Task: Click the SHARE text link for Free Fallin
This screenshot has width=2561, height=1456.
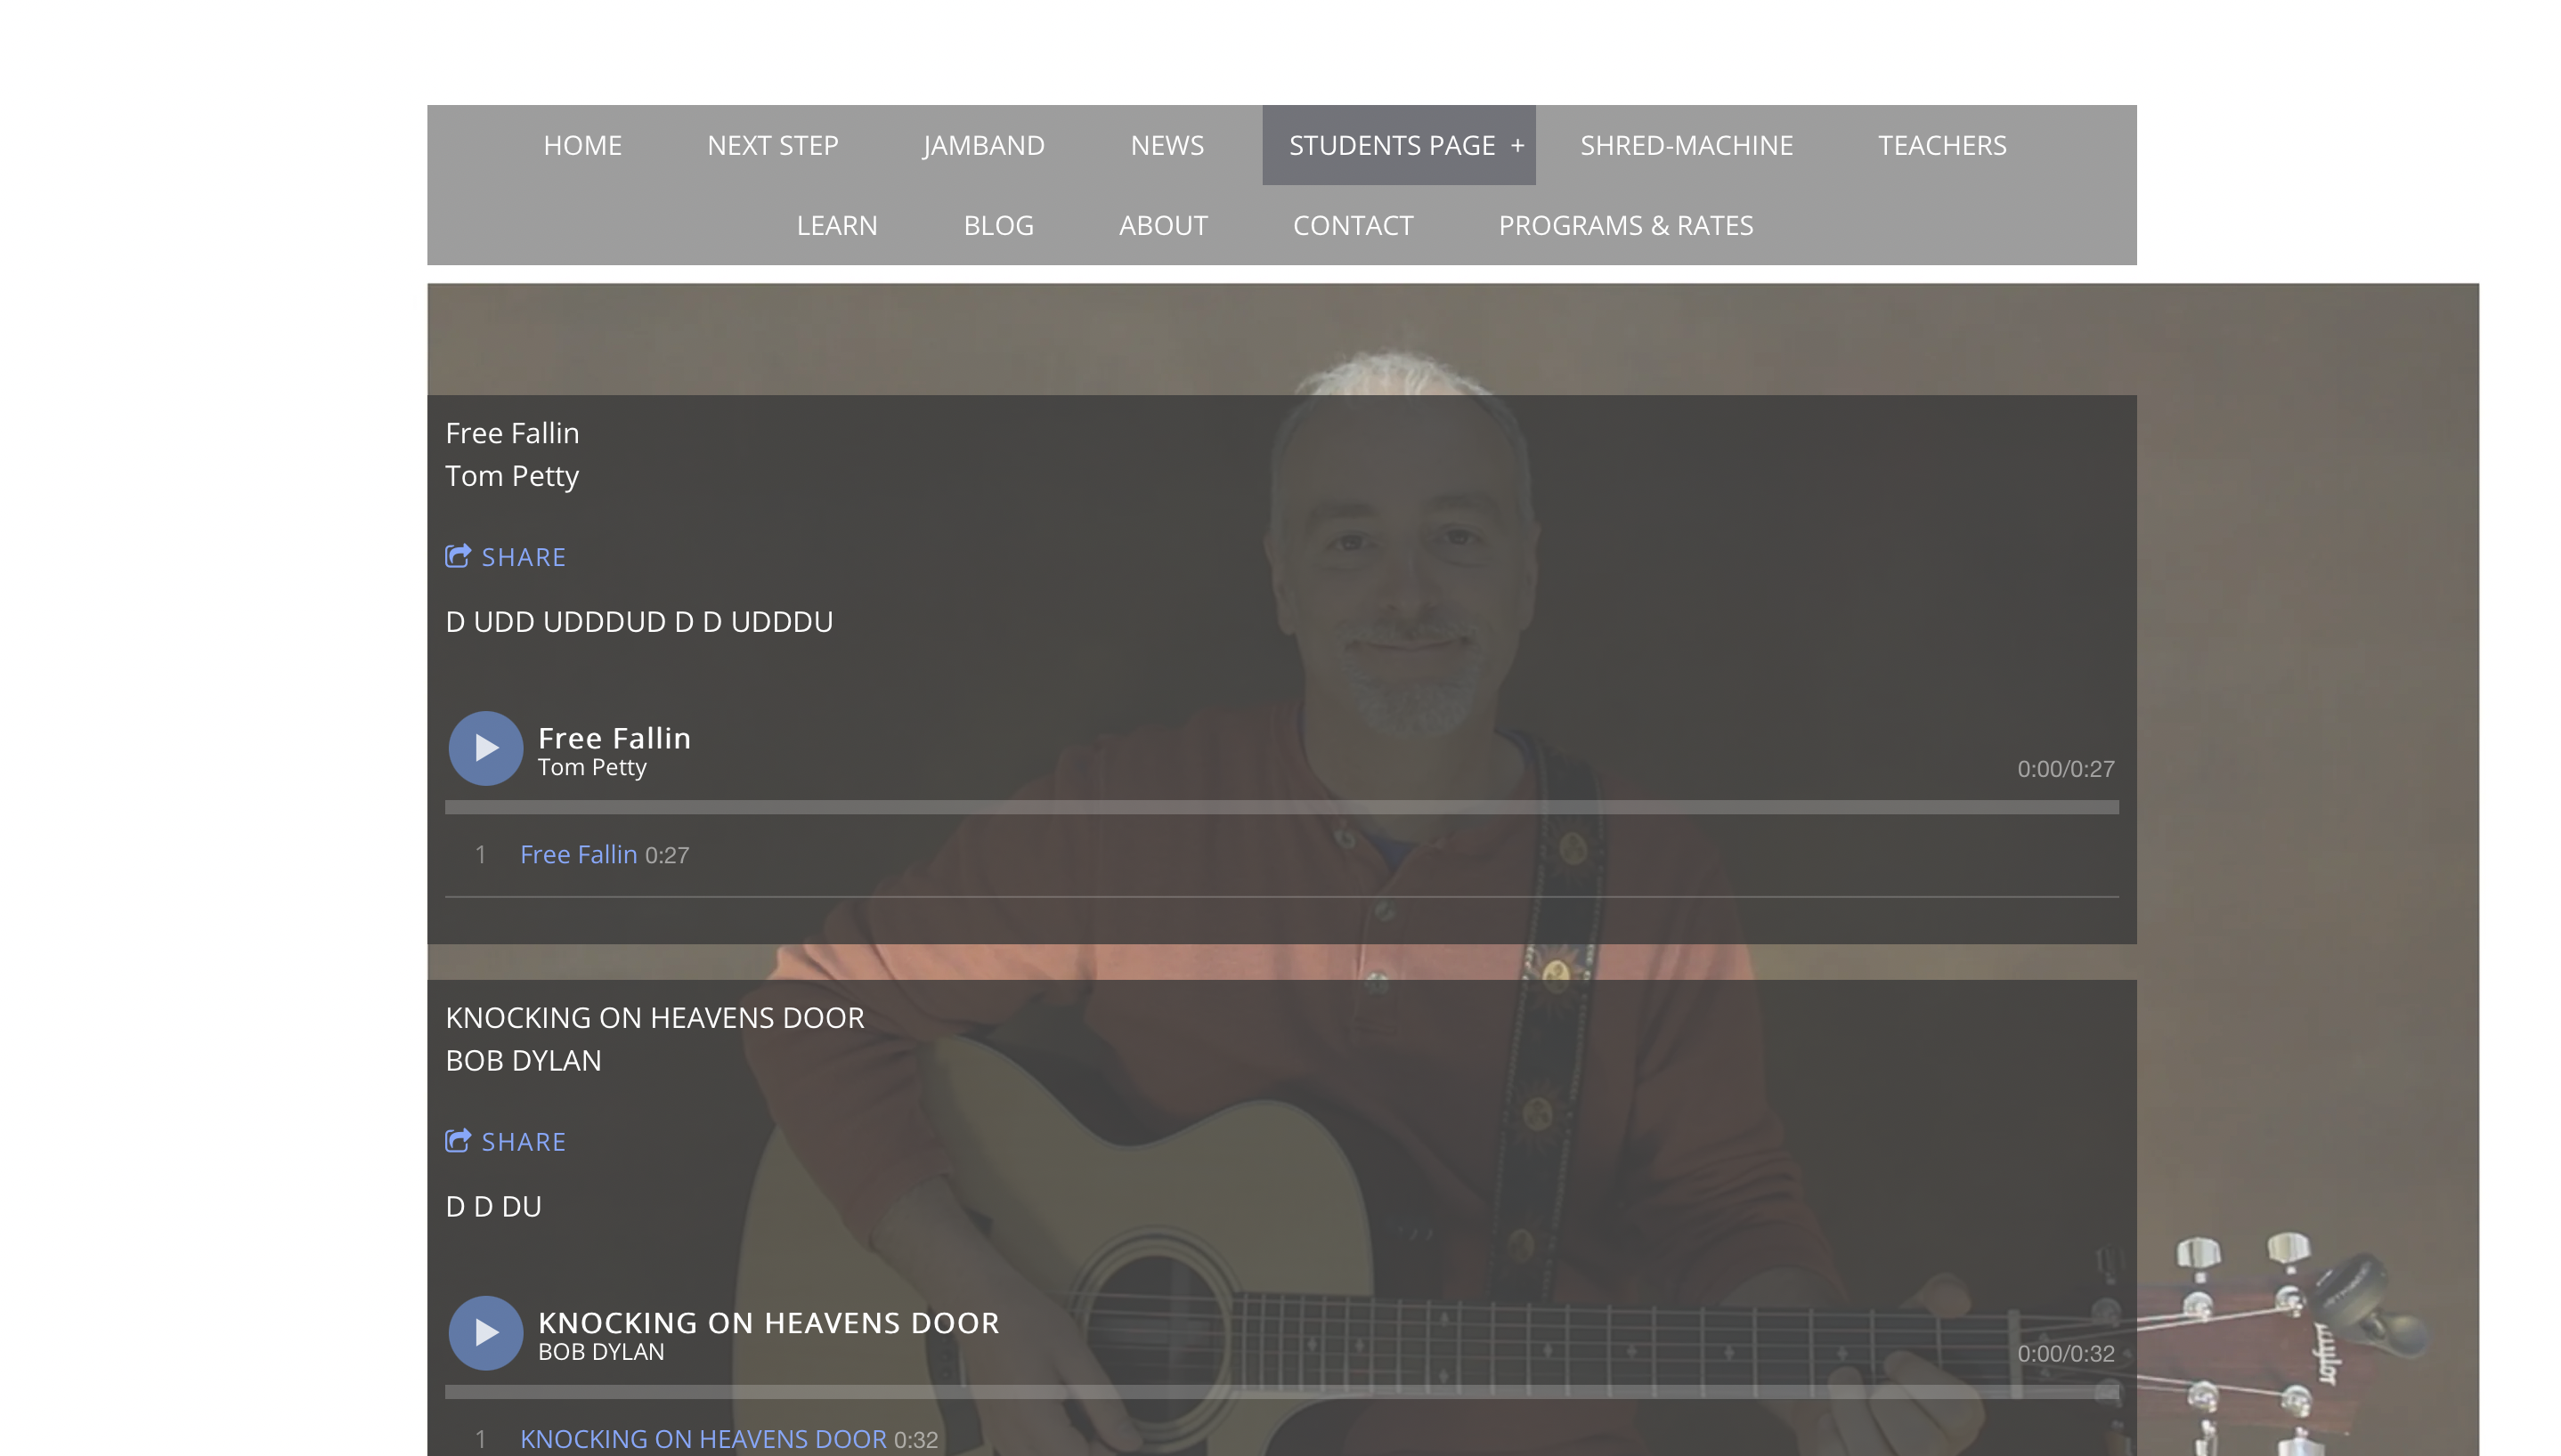Action: click(x=524, y=557)
